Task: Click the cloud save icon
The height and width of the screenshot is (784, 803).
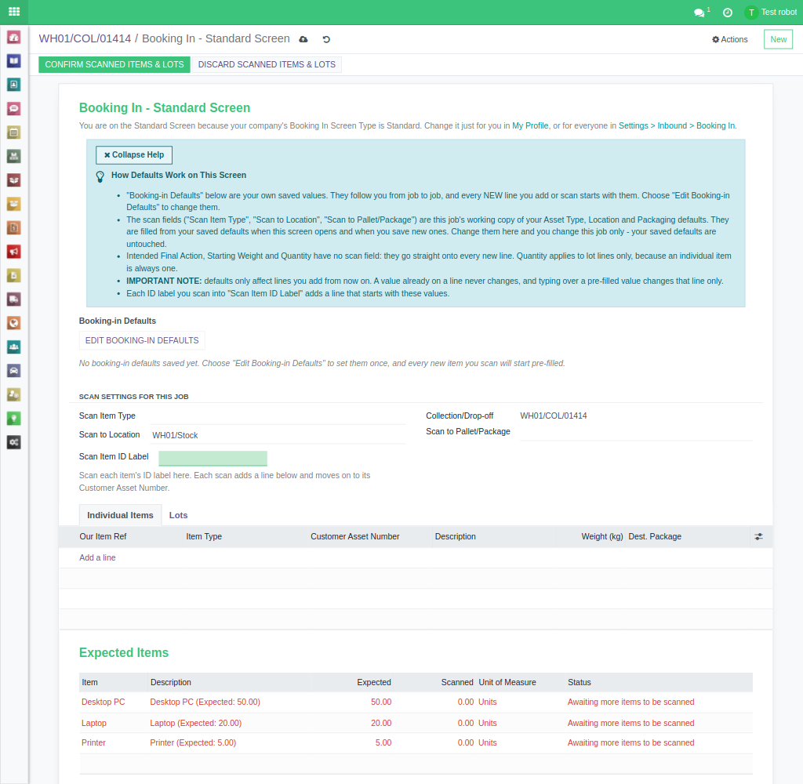Action: tap(303, 39)
